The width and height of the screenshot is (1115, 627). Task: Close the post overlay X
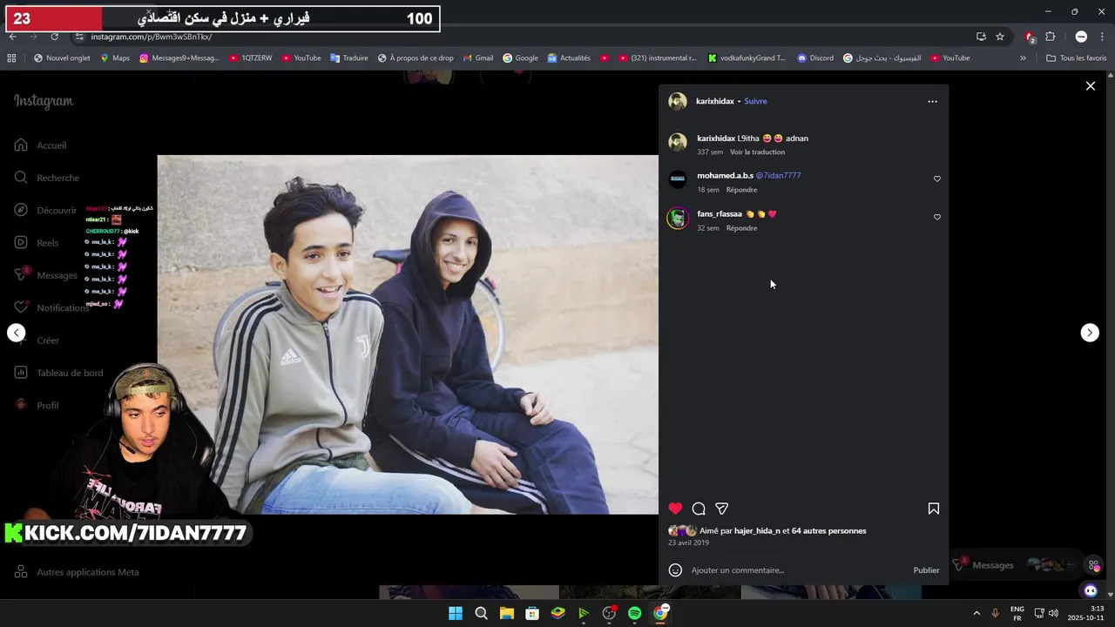pos(1090,85)
